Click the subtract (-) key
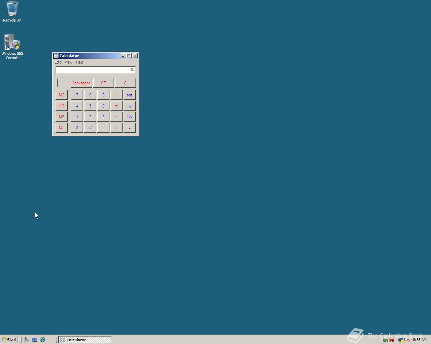The width and height of the screenshot is (431, 344). (116, 117)
